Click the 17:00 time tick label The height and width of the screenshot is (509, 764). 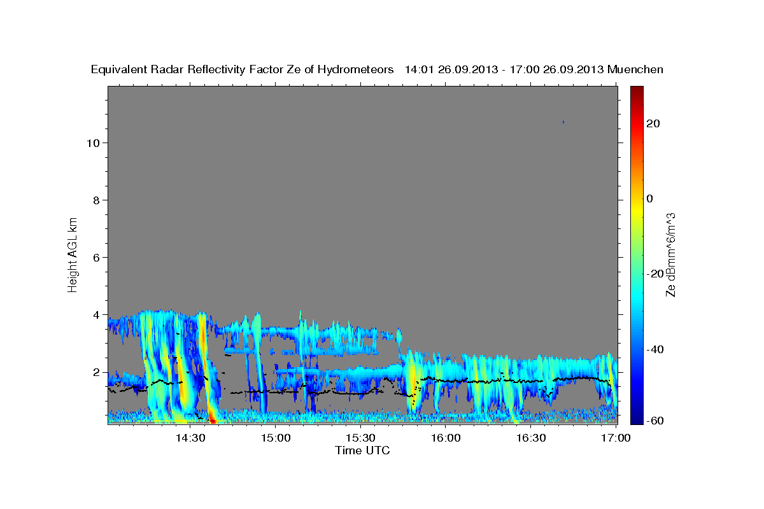click(x=616, y=438)
